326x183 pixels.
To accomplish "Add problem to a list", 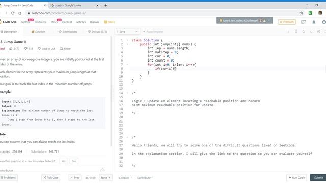I will tap(46, 49).
